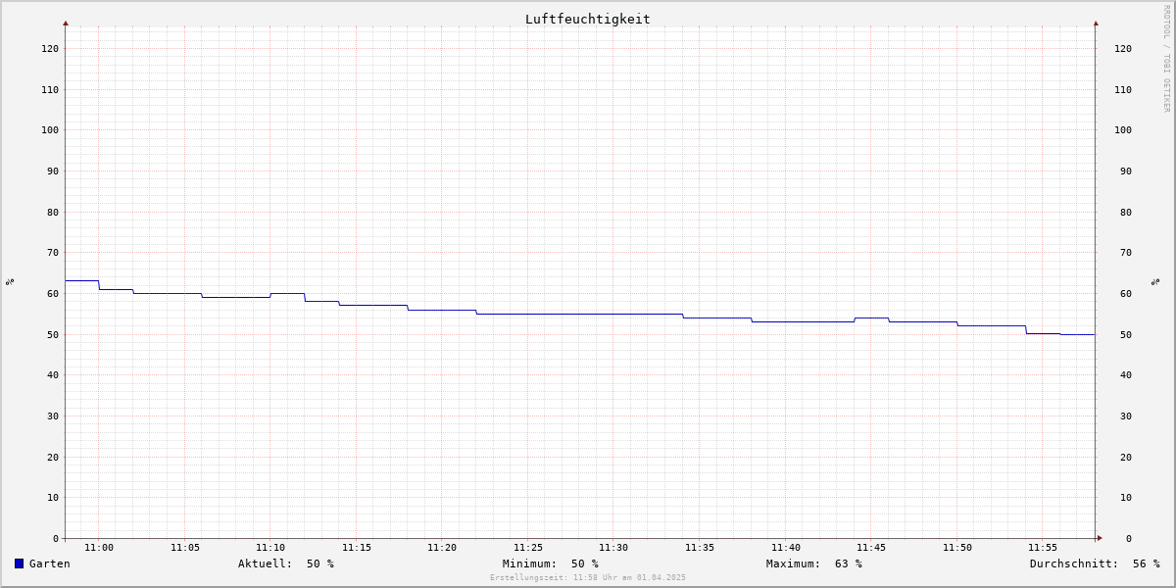The height and width of the screenshot is (588, 1176).
Task: Click the 60 label on the right axis
Action: (x=1126, y=293)
